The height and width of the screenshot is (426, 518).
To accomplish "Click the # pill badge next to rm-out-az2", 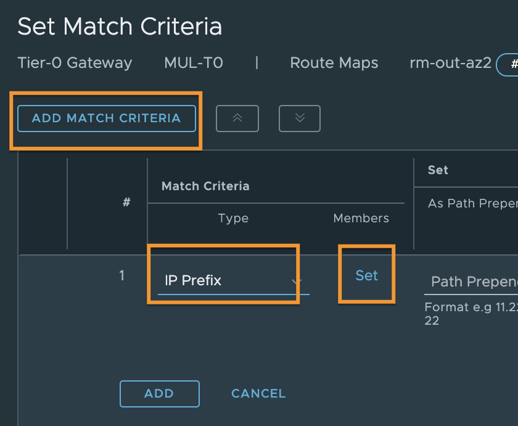I will (508, 64).
